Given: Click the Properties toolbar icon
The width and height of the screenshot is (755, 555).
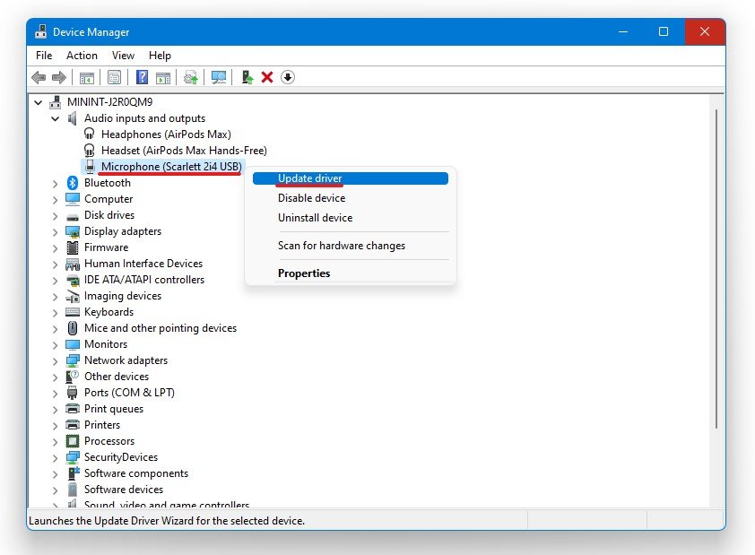Looking at the screenshot, I should (x=114, y=77).
